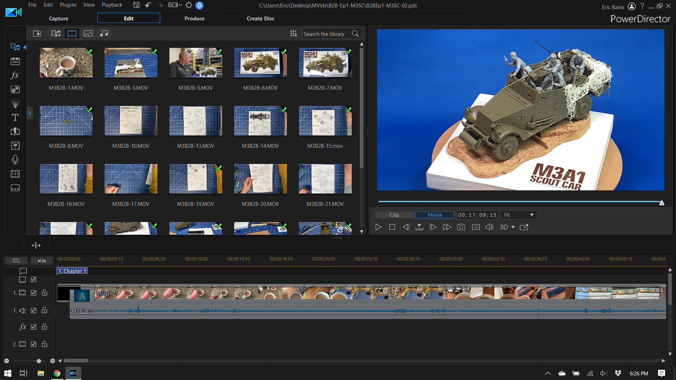Viewport: 676px width, 380px height.
Task: Open the Title Room T icon
Action: [15, 118]
